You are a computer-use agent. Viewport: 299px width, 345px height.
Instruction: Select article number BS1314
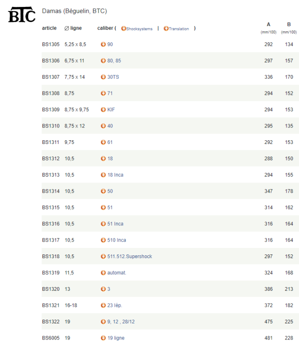51,191
